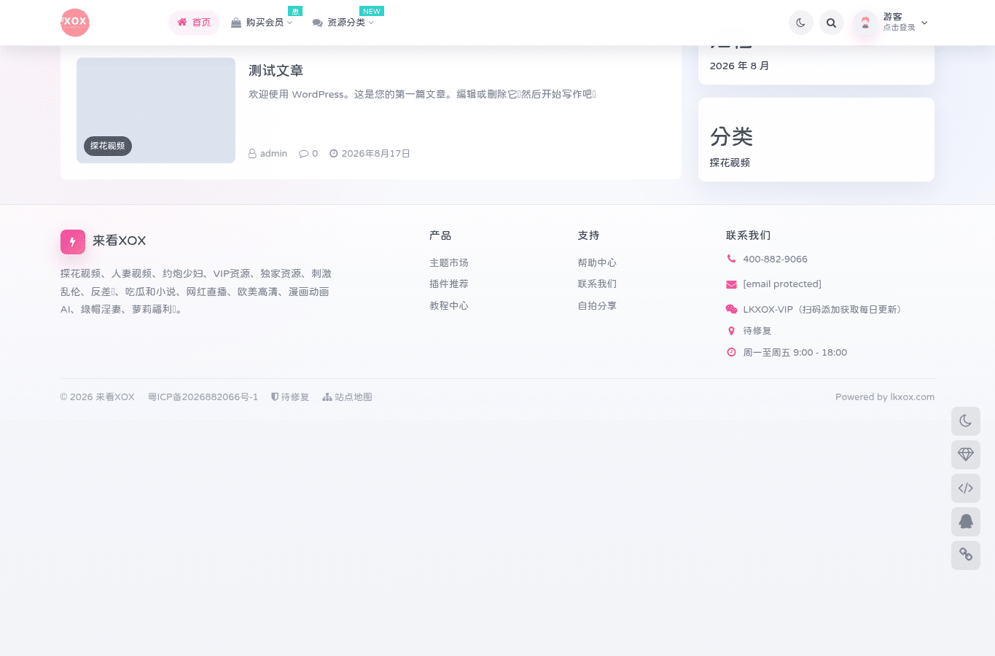Open the 插件推荐 footer link
995x656 pixels.
(x=449, y=284)
